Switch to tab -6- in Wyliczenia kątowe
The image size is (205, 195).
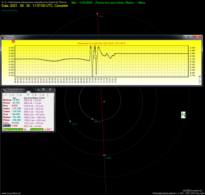[43, 95]
